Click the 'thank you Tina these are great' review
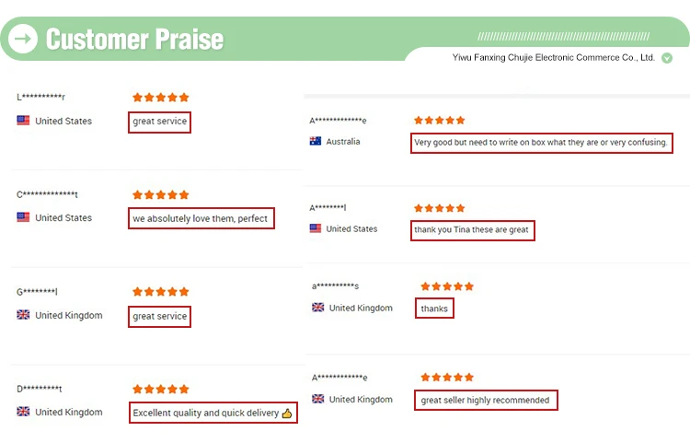The width and height of the screenshot is (690, 443). pyautogui.click(x=473, y=230)
